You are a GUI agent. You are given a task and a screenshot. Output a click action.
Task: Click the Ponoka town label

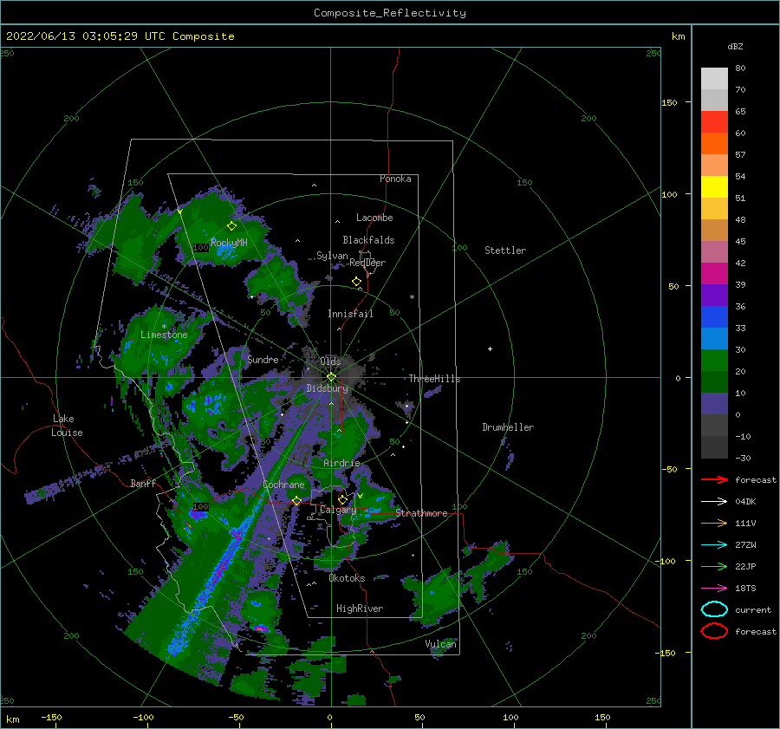point(395,179)
